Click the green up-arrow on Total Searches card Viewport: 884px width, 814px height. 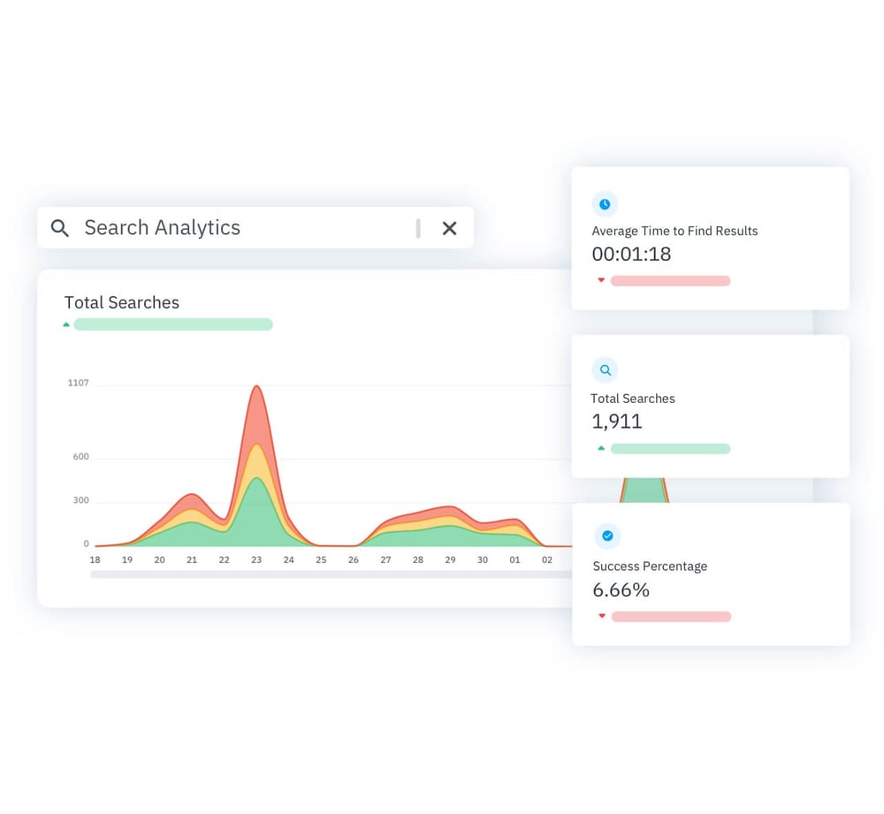pyautogui.click(x=601, y=448)
